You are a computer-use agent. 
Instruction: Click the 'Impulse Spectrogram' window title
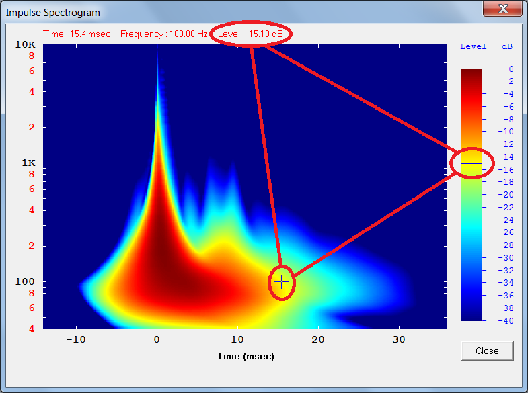point(53,13)
